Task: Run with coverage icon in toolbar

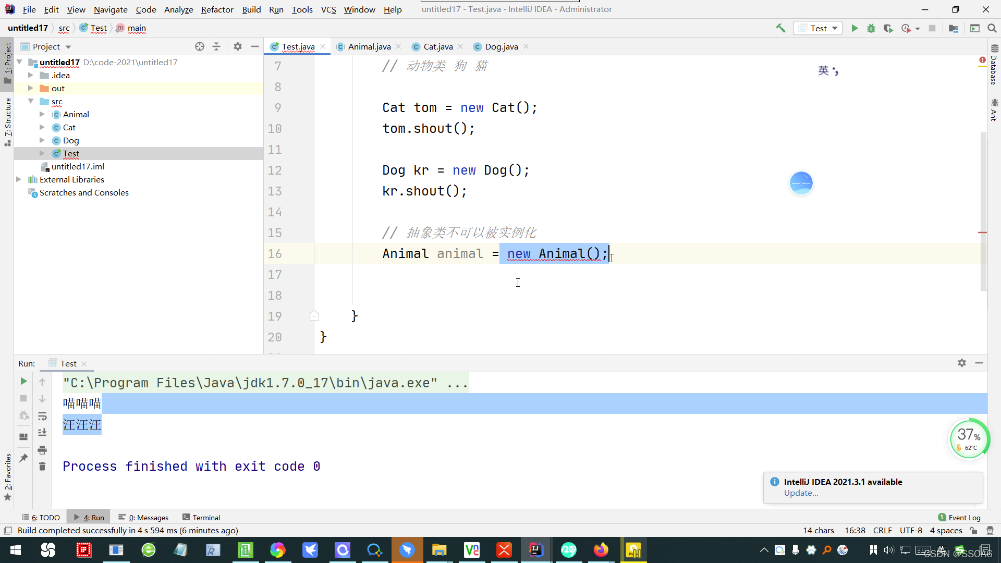Action: click(888, 28)
